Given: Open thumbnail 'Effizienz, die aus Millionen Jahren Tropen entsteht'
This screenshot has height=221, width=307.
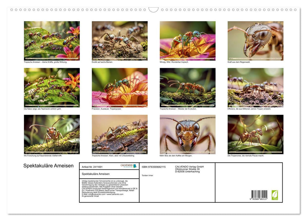Looking at the screenshot, I should (255, 87).
